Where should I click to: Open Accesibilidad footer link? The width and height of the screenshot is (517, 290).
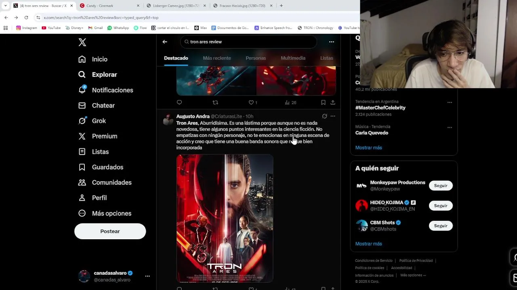tap(401, 268)
